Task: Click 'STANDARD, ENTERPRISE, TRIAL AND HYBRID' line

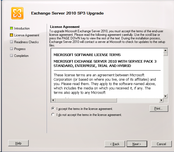Action: pos(92,66)
